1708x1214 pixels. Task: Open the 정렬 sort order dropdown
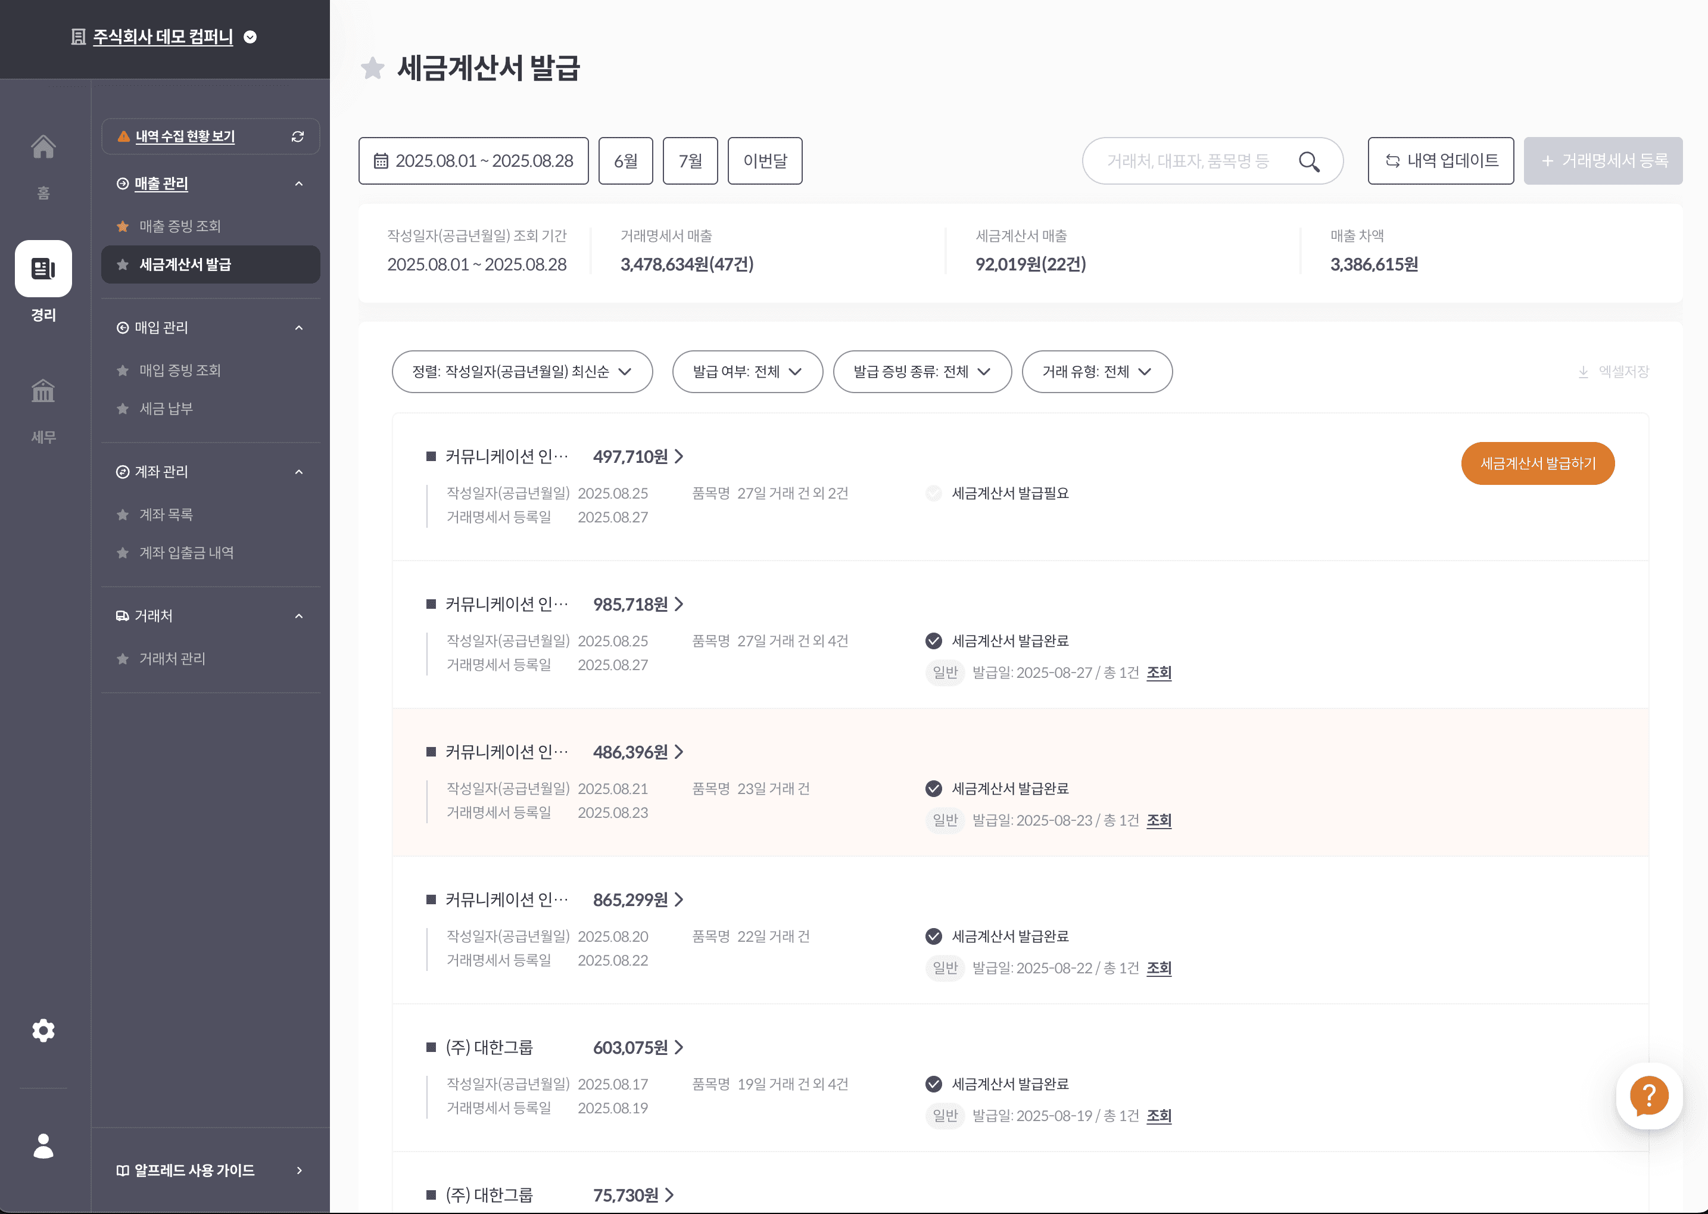point(522,372)
